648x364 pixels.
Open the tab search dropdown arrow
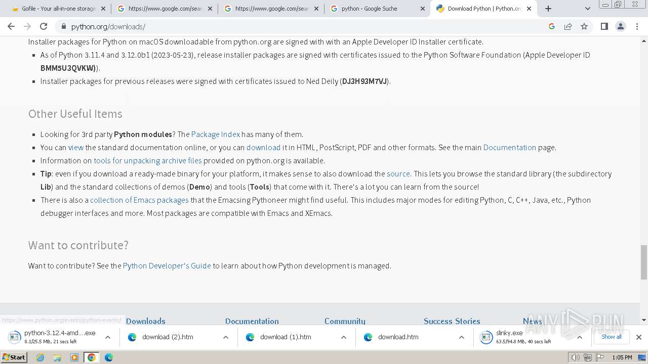(x=587, y=9)
